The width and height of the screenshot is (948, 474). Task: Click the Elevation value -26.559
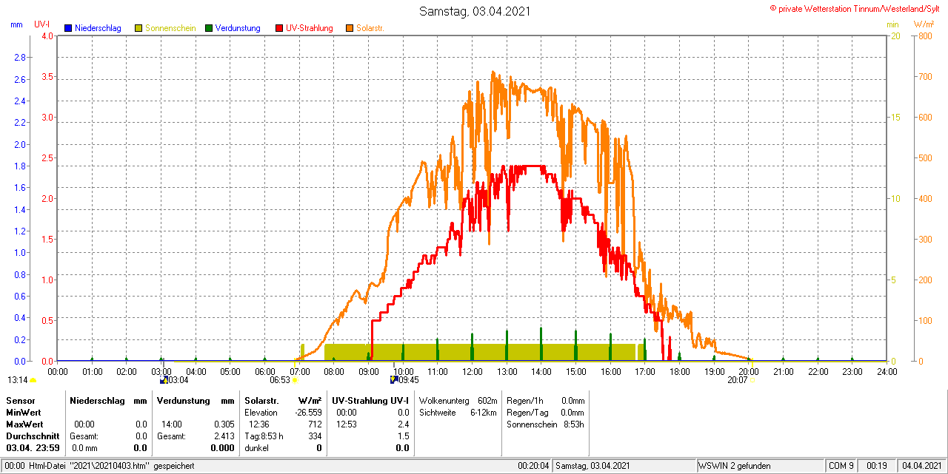pyautogui.click(x=307, y=412)
